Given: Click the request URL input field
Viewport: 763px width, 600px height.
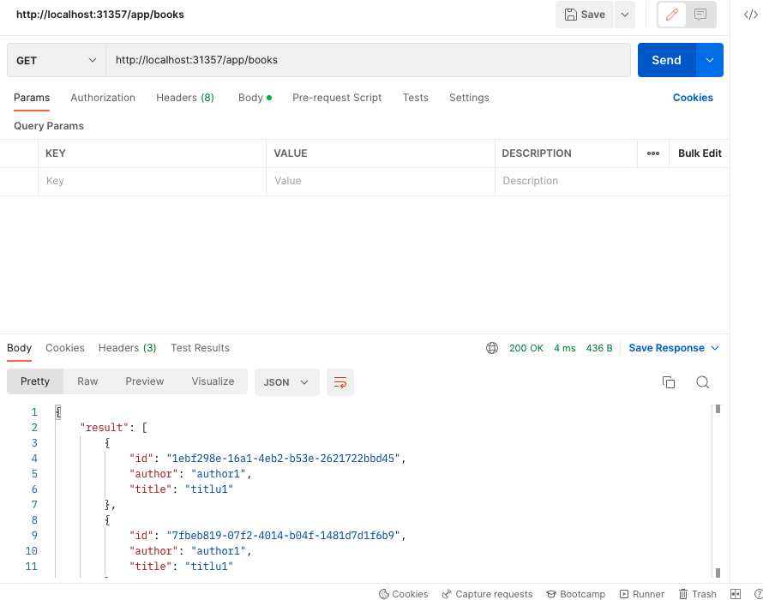Looking at the screenshot, I should pyautogui.click(x=369, y=60).
